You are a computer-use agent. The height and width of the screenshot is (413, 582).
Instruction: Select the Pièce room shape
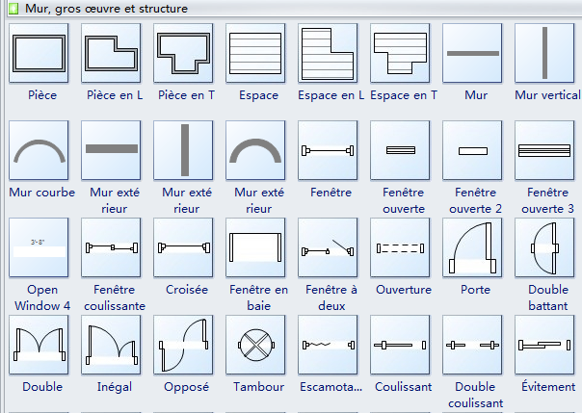pyautogui.click(x=39, y=53)
